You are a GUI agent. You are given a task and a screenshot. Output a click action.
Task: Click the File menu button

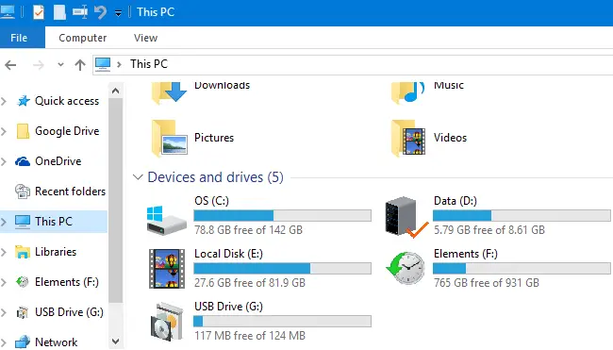[19, 38]
